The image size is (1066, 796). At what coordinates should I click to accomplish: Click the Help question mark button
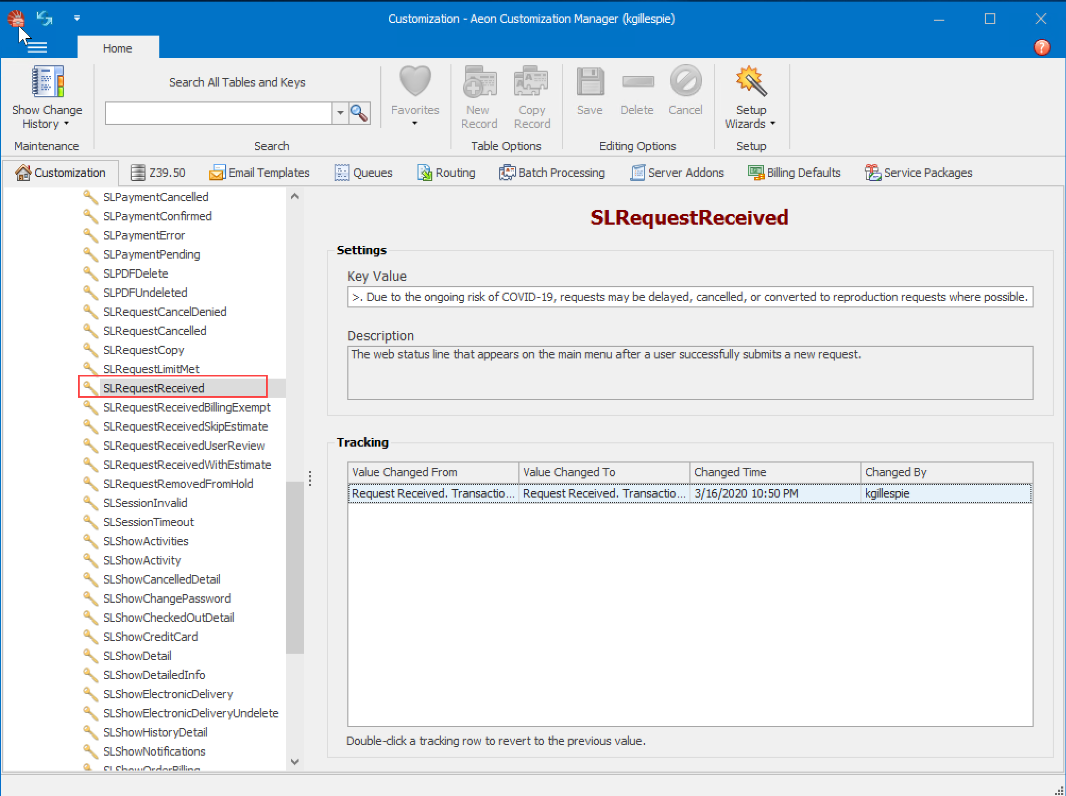(1041, 47)
